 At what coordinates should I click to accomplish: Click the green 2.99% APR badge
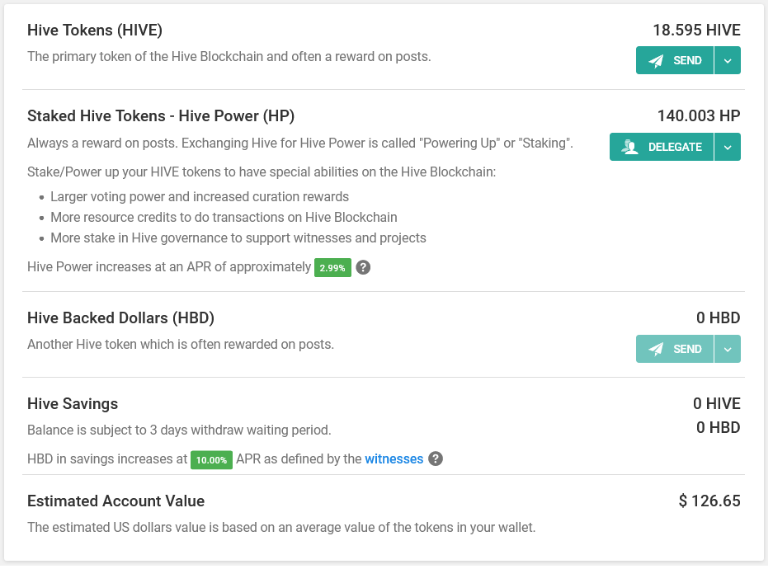click(332, 268)
